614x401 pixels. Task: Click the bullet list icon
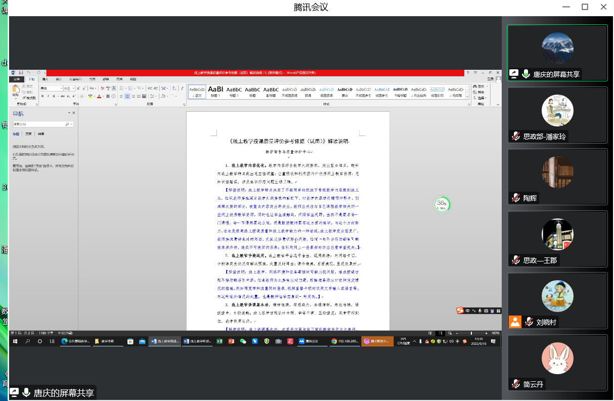click(121, 88)
